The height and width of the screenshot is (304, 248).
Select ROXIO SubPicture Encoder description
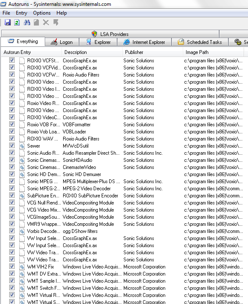point(90,196)
